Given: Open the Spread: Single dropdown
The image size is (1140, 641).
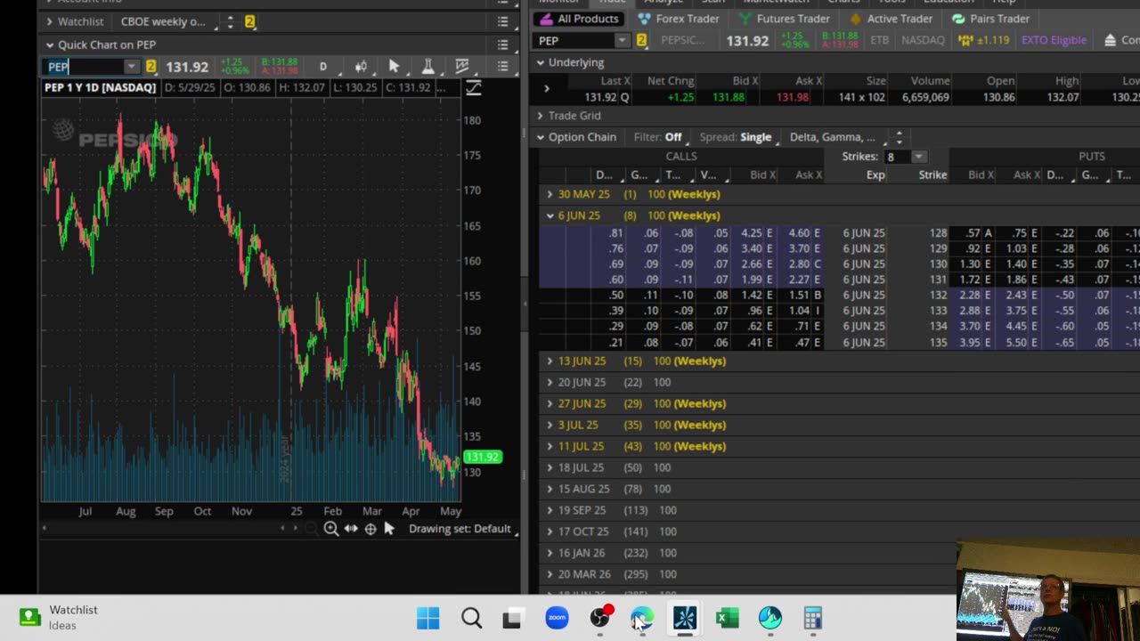Looking at the screenshot, I should point(740,137).
